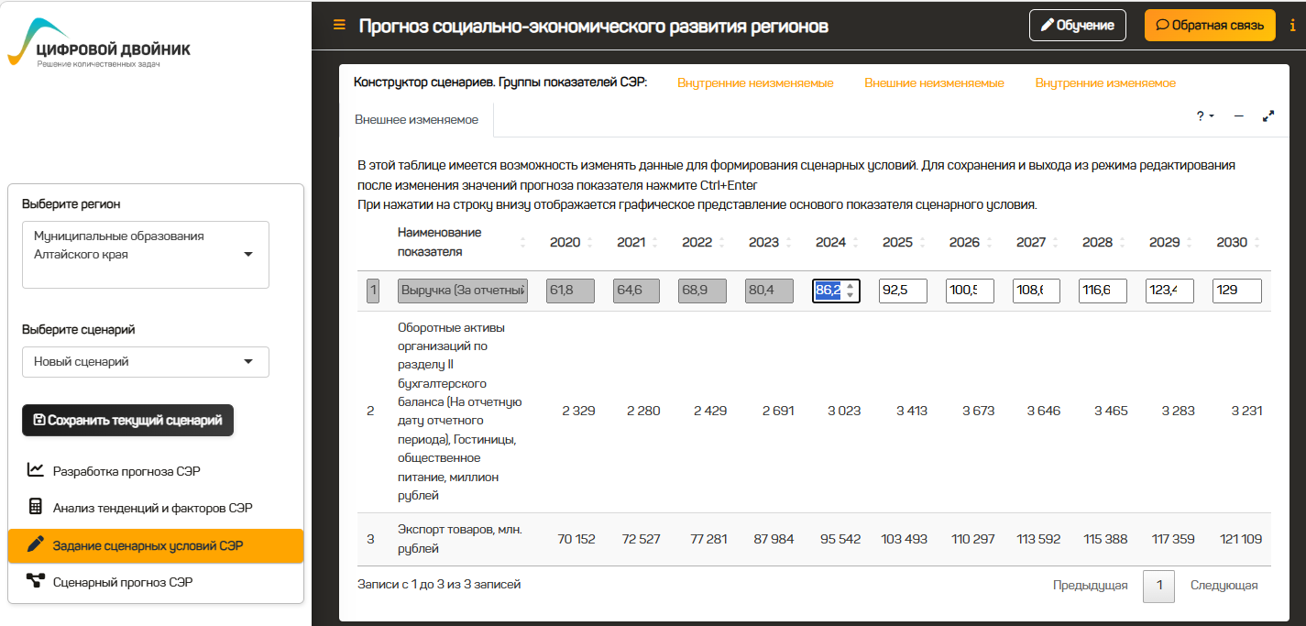Viewport: 1306px width, 626px height.
Task: Collapse the scenario constructor panel
Action: coord(1238,116)
